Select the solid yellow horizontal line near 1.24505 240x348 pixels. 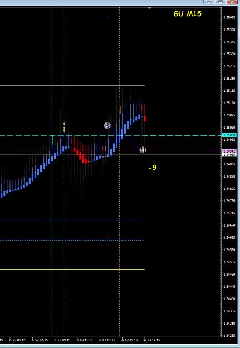72,270
